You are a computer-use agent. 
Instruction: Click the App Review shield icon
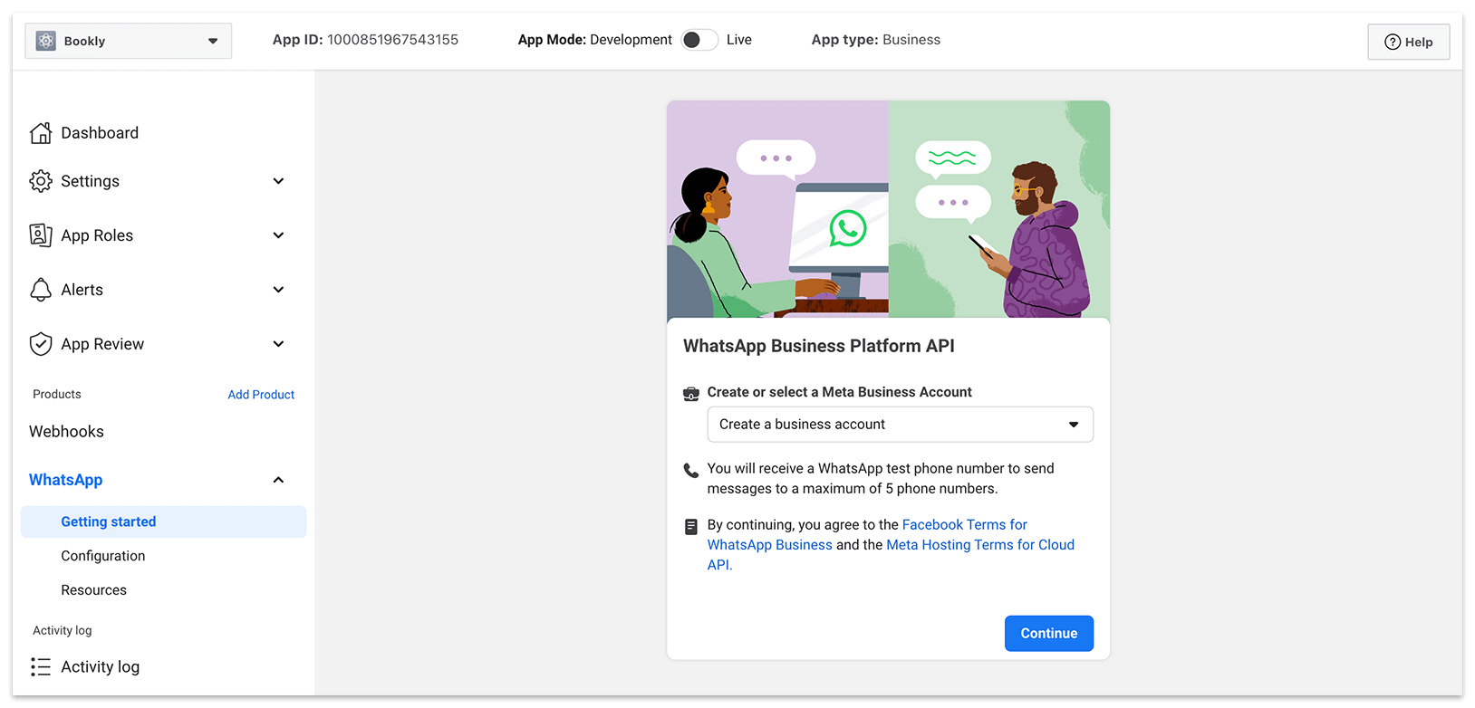point(41,344)
